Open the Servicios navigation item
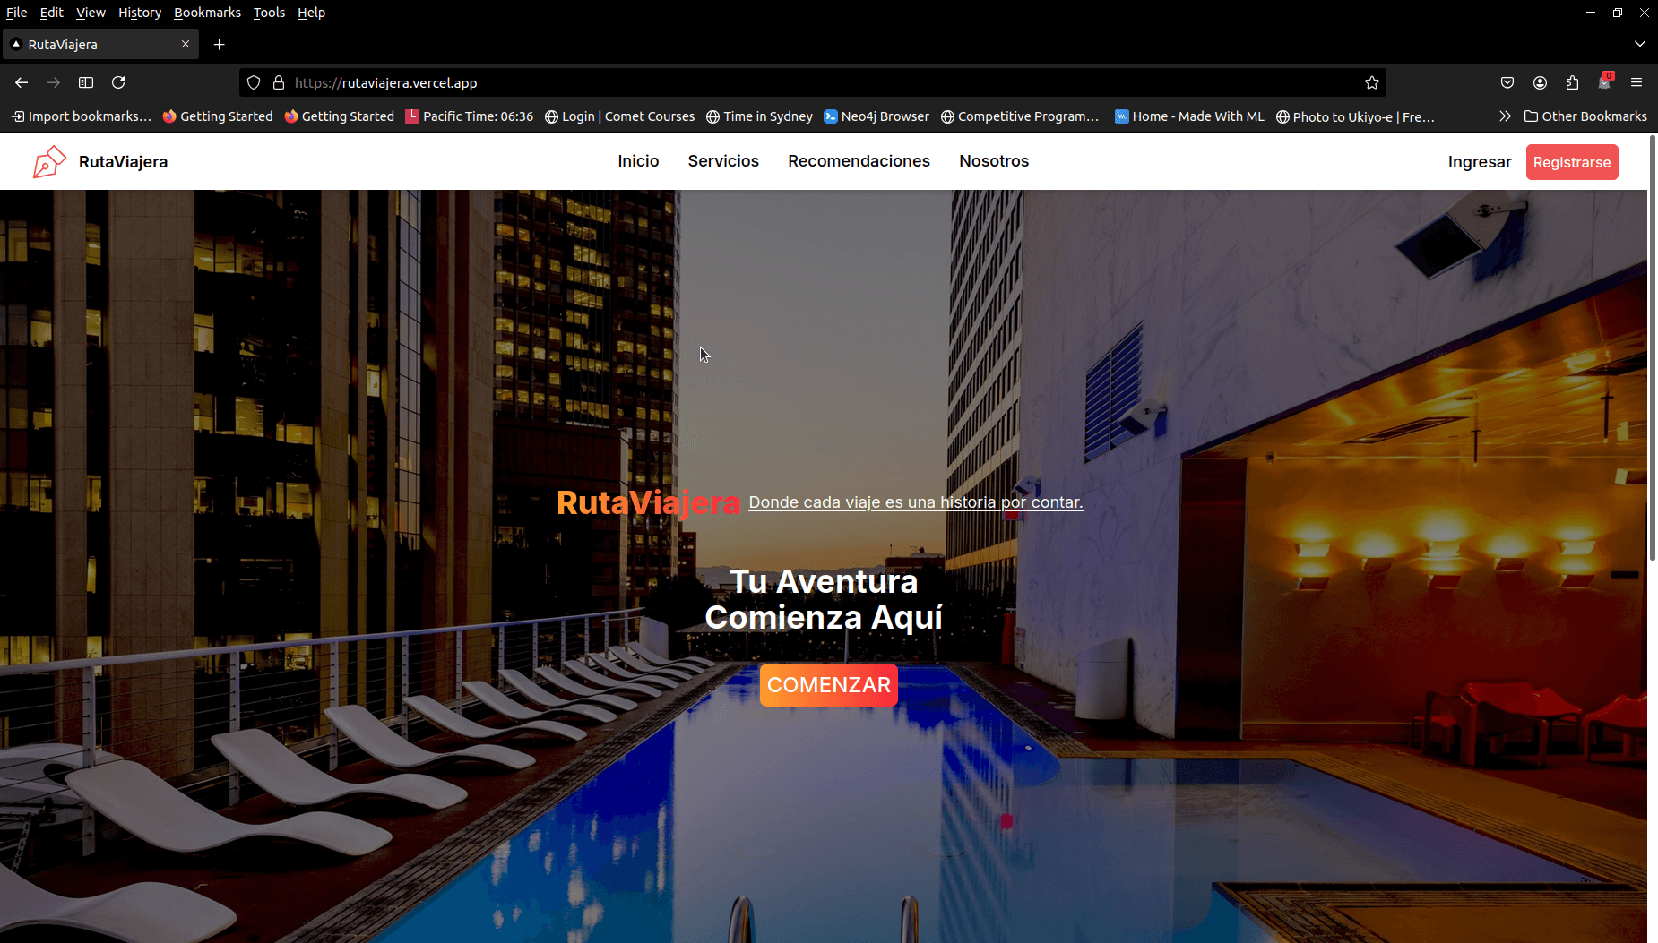The height and width of the screenshot is (943, 1658). click(723, 161)
